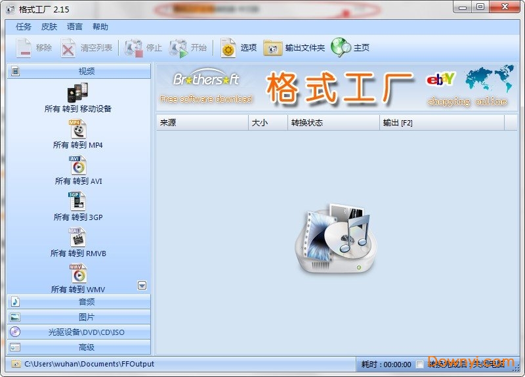The height and width of the screenshot is (377, 525).
Task: Click the Format Factory title bar icon
Action: pyautogui.click(x=10, y=9)
